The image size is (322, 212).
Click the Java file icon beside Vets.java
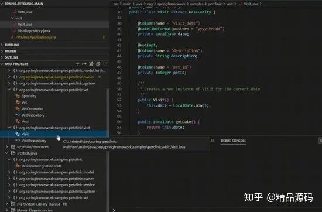(15, 12)
